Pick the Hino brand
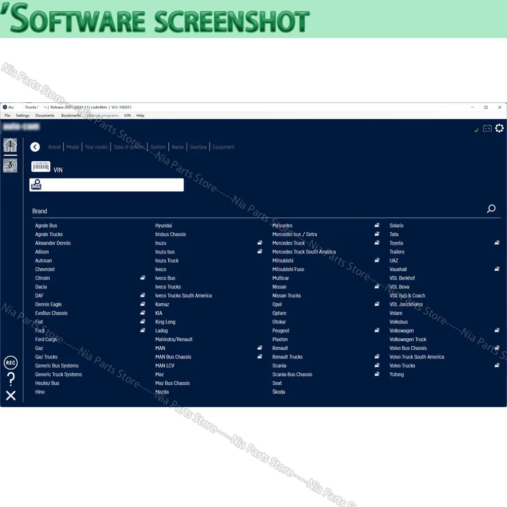 click(x=40, y=392)
